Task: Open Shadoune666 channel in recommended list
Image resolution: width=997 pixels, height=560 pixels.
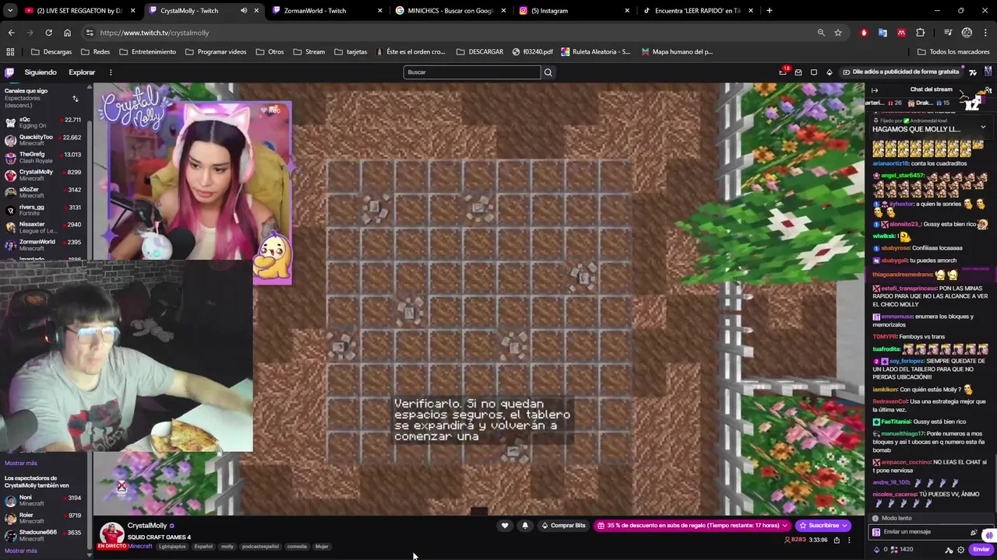Action: coord(43,536)
